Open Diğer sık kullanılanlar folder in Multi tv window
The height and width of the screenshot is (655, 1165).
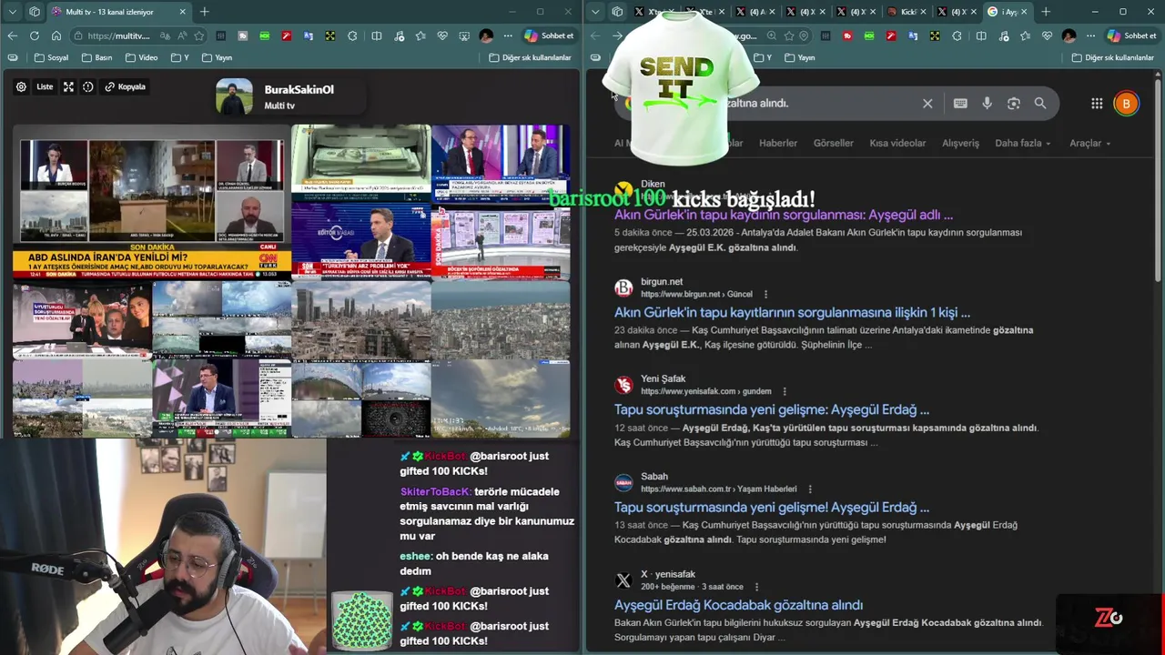coord(530,57)
